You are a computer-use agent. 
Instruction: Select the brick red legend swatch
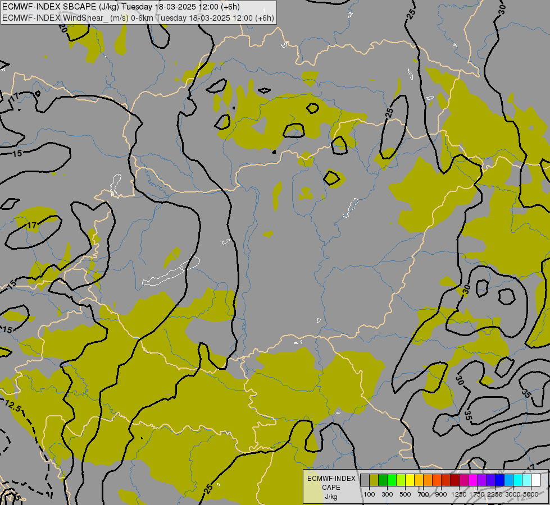(x=446, y=480)
